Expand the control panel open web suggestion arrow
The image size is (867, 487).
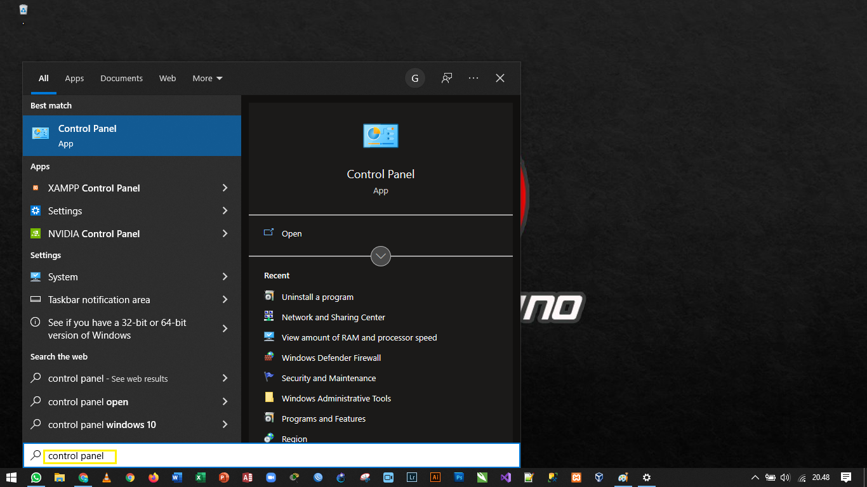(x=225, y=401)
